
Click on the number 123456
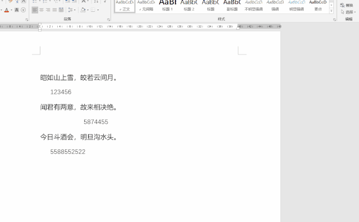pos(61,92)
